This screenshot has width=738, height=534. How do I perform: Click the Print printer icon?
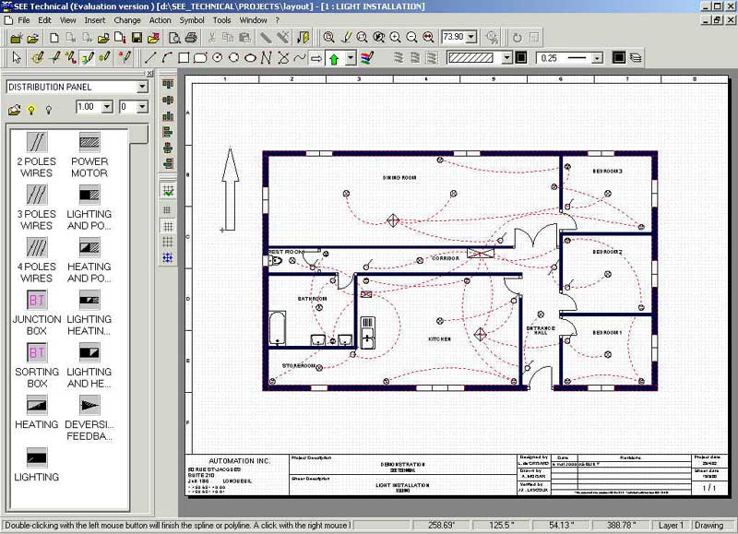[191, 38]
